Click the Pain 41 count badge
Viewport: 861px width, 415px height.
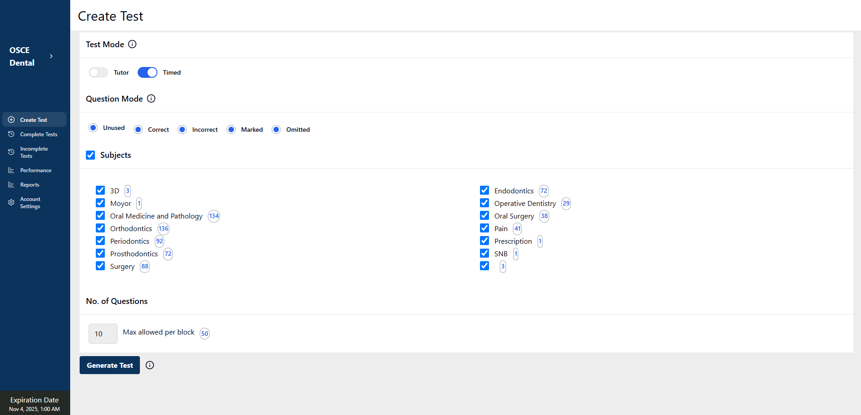pos(518,228)
